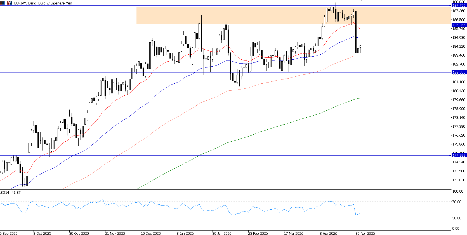Select the green long-term moving average line
The width and height of the screenshot is (467, 235).
[249, 136]
